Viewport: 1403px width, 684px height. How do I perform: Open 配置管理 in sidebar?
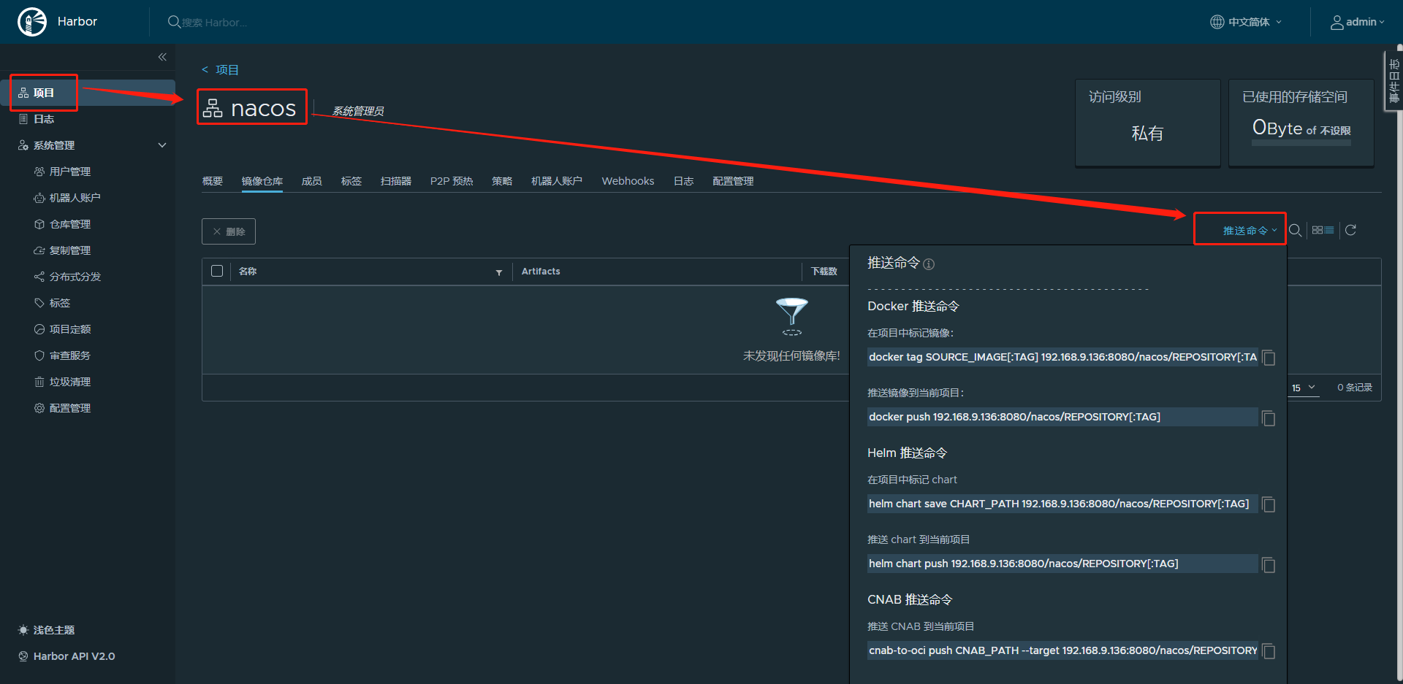point(70,408)
